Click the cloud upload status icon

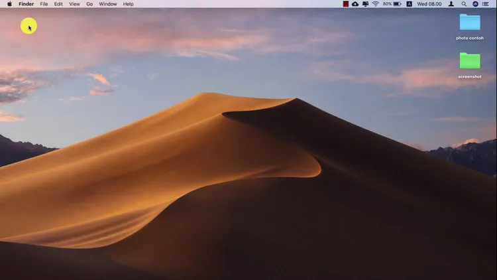tap(355, 4)
